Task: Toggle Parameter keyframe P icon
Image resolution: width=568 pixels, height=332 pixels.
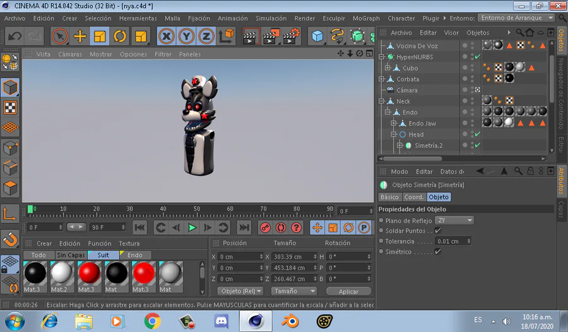Action: (364, 227)
